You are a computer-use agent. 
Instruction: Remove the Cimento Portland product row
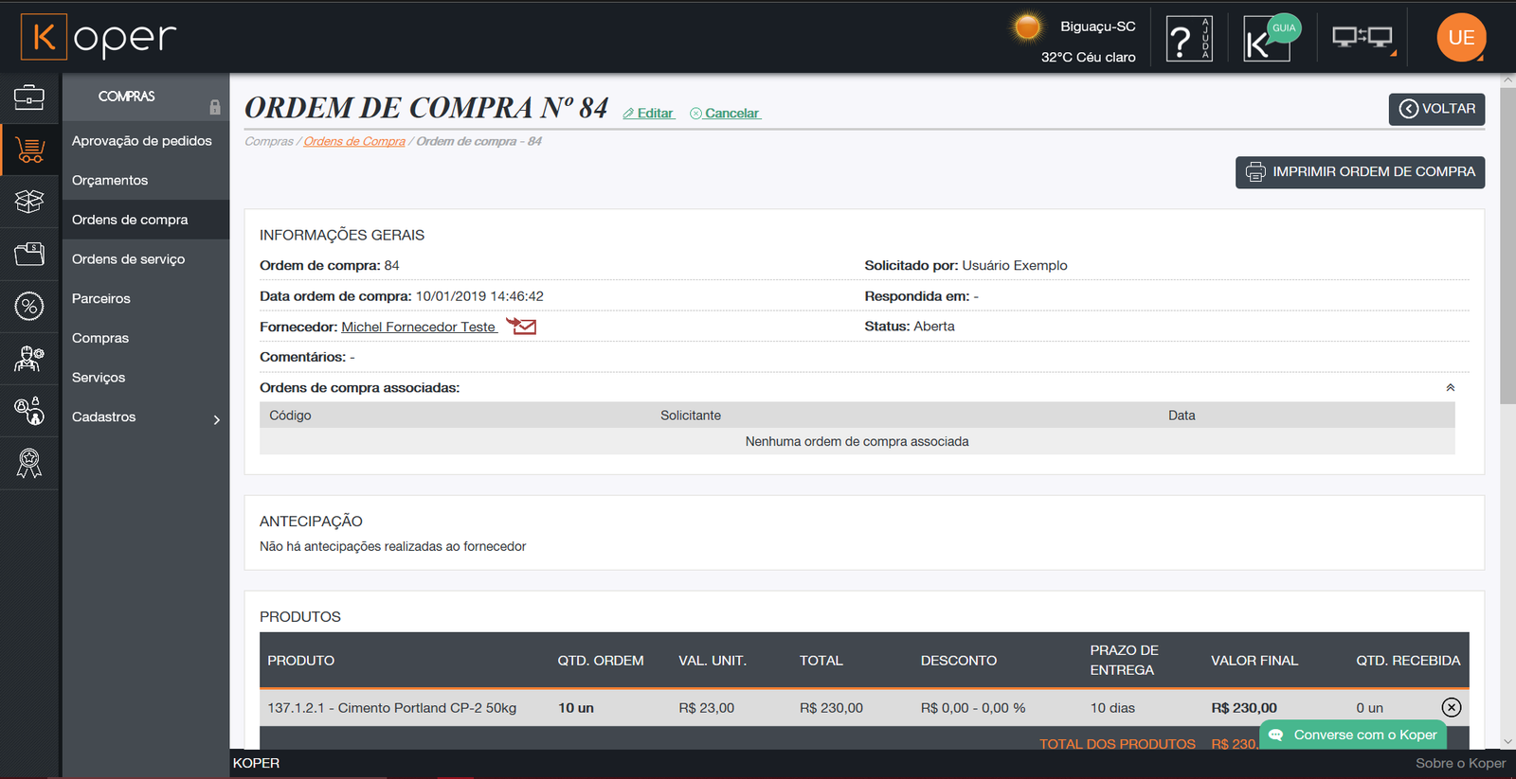pyautogui.click(x=1451, y=707)
